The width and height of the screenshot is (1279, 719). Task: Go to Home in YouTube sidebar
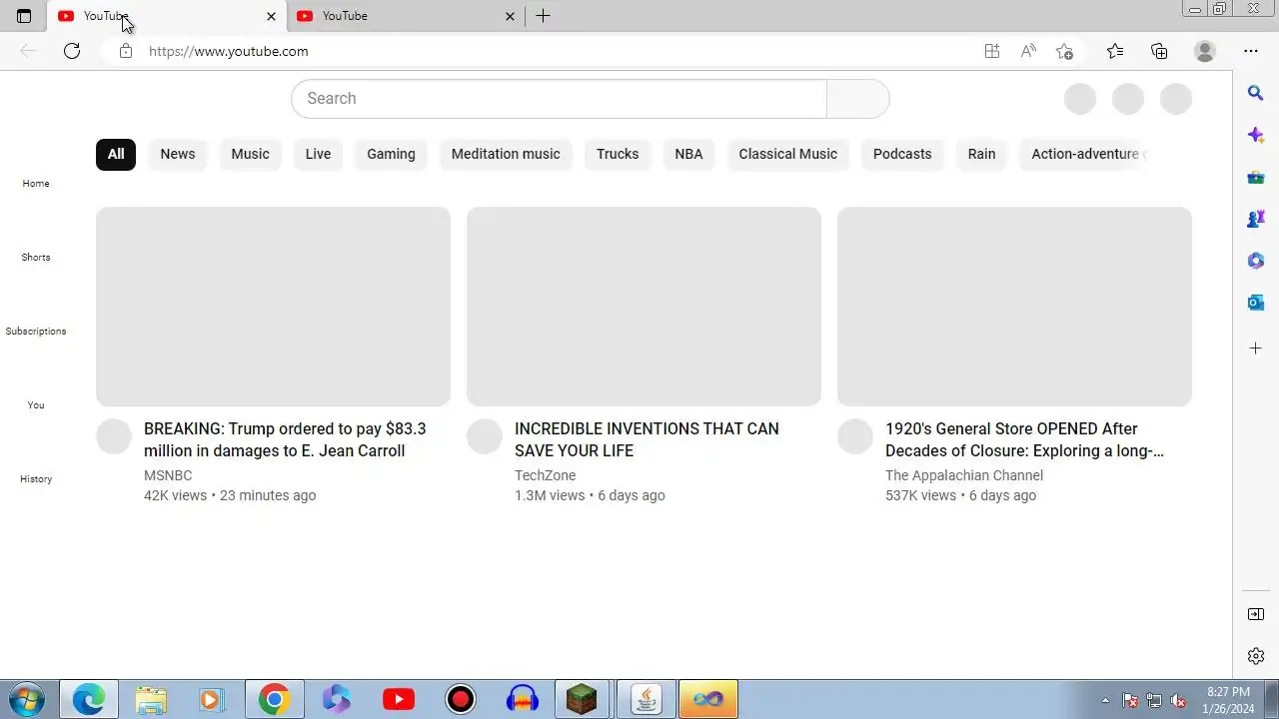click(36, 184)
